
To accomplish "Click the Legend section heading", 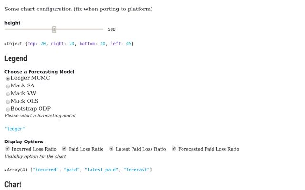I will coord(16,59).
